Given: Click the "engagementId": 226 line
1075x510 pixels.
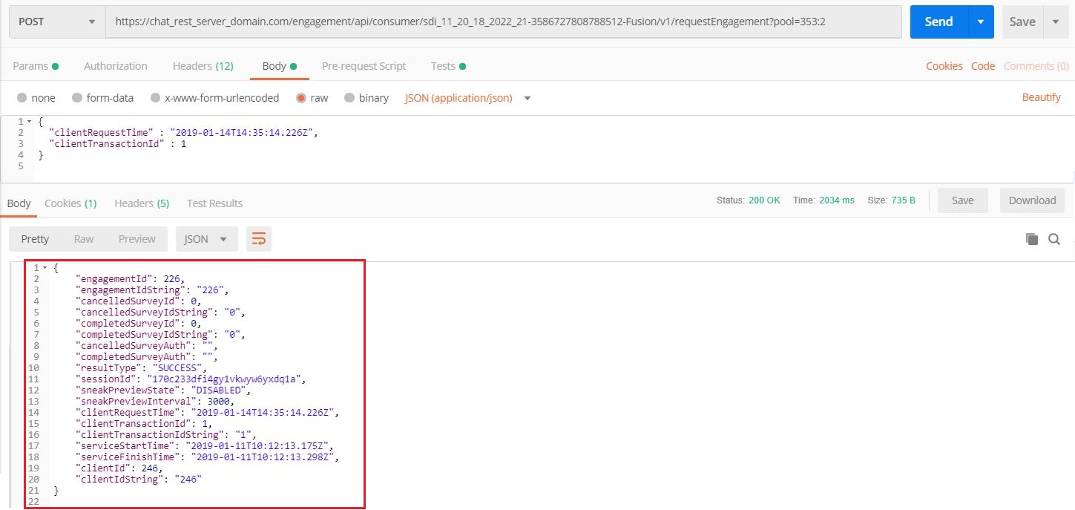Looking at the screenshot, I should click(131, 278).
